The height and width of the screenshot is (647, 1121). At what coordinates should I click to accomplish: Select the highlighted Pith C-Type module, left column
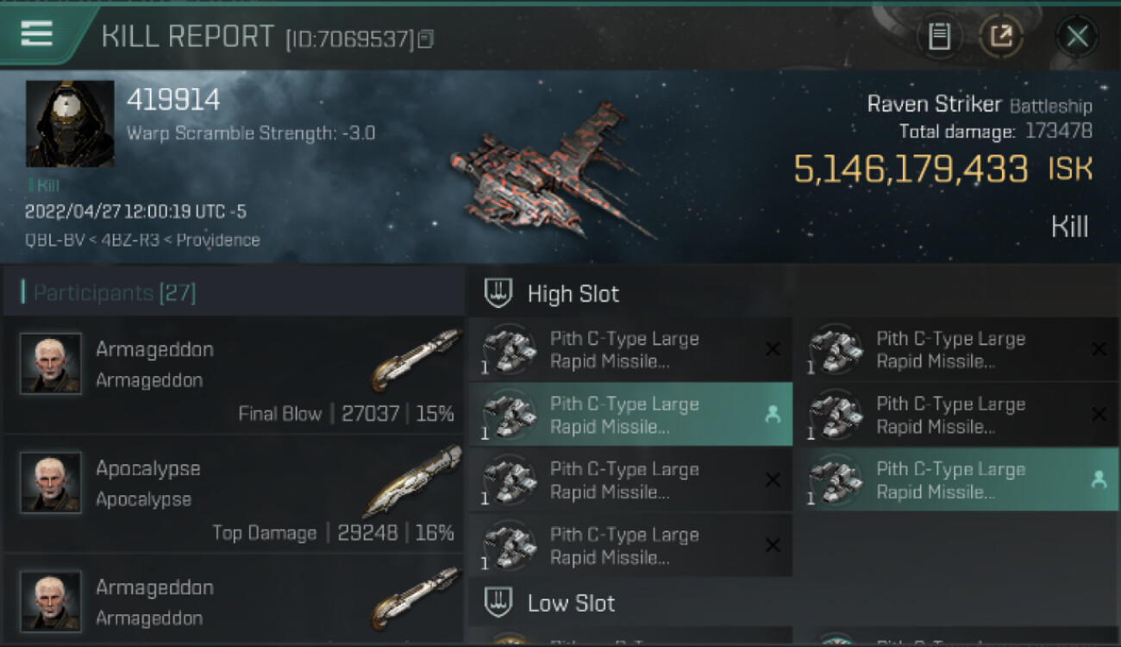(x=624, y=415)
